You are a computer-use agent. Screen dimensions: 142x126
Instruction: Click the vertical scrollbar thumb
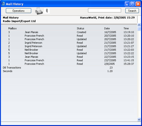tap(139, 29)
